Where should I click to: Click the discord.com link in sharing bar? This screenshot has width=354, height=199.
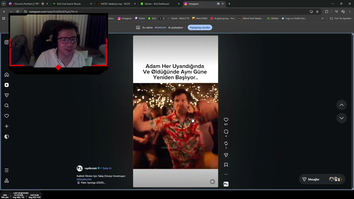[x=160, y=27]
